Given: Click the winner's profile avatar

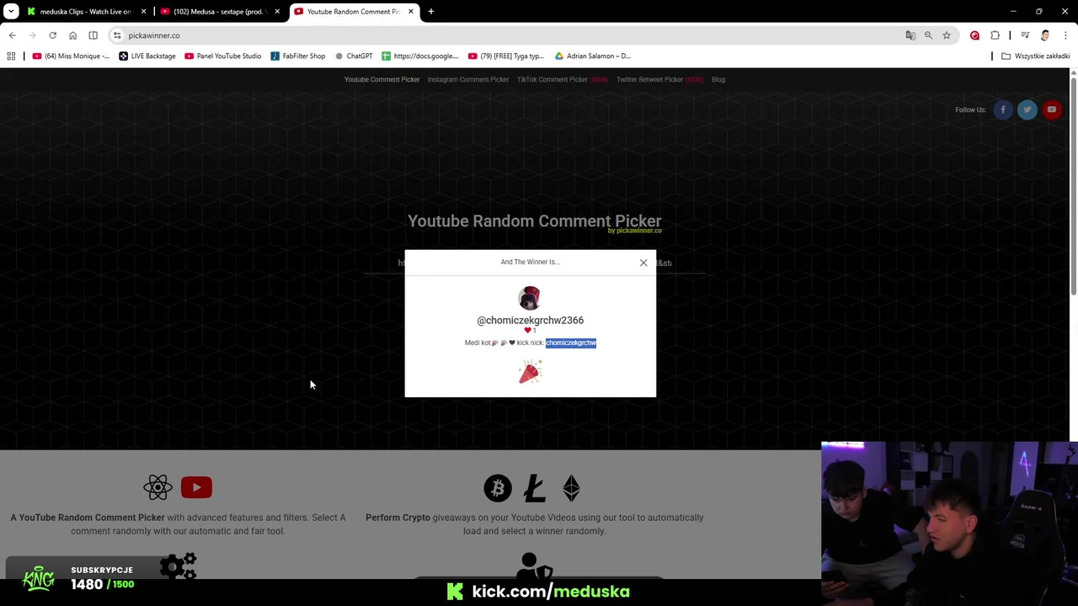Looking at the screenshot, I should 530,298.
